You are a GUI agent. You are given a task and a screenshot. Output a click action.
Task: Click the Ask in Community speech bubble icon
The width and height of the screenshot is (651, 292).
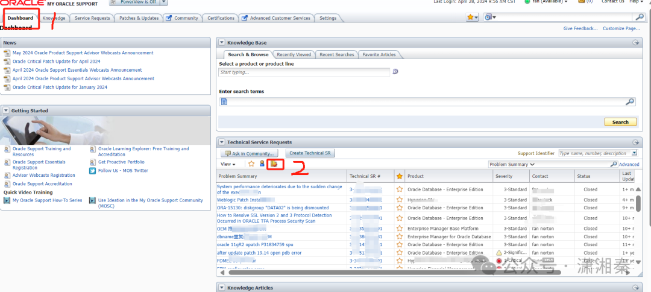point(227,153)
